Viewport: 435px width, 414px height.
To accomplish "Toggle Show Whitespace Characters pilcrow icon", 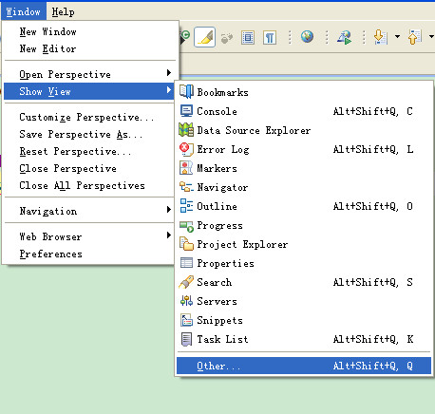I will coord(270,38).
